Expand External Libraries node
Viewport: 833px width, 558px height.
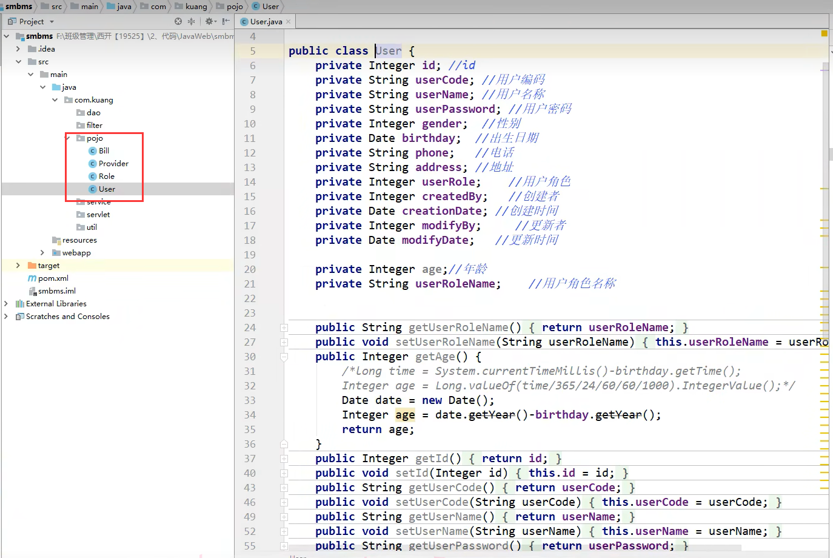(x=6, y=303)
